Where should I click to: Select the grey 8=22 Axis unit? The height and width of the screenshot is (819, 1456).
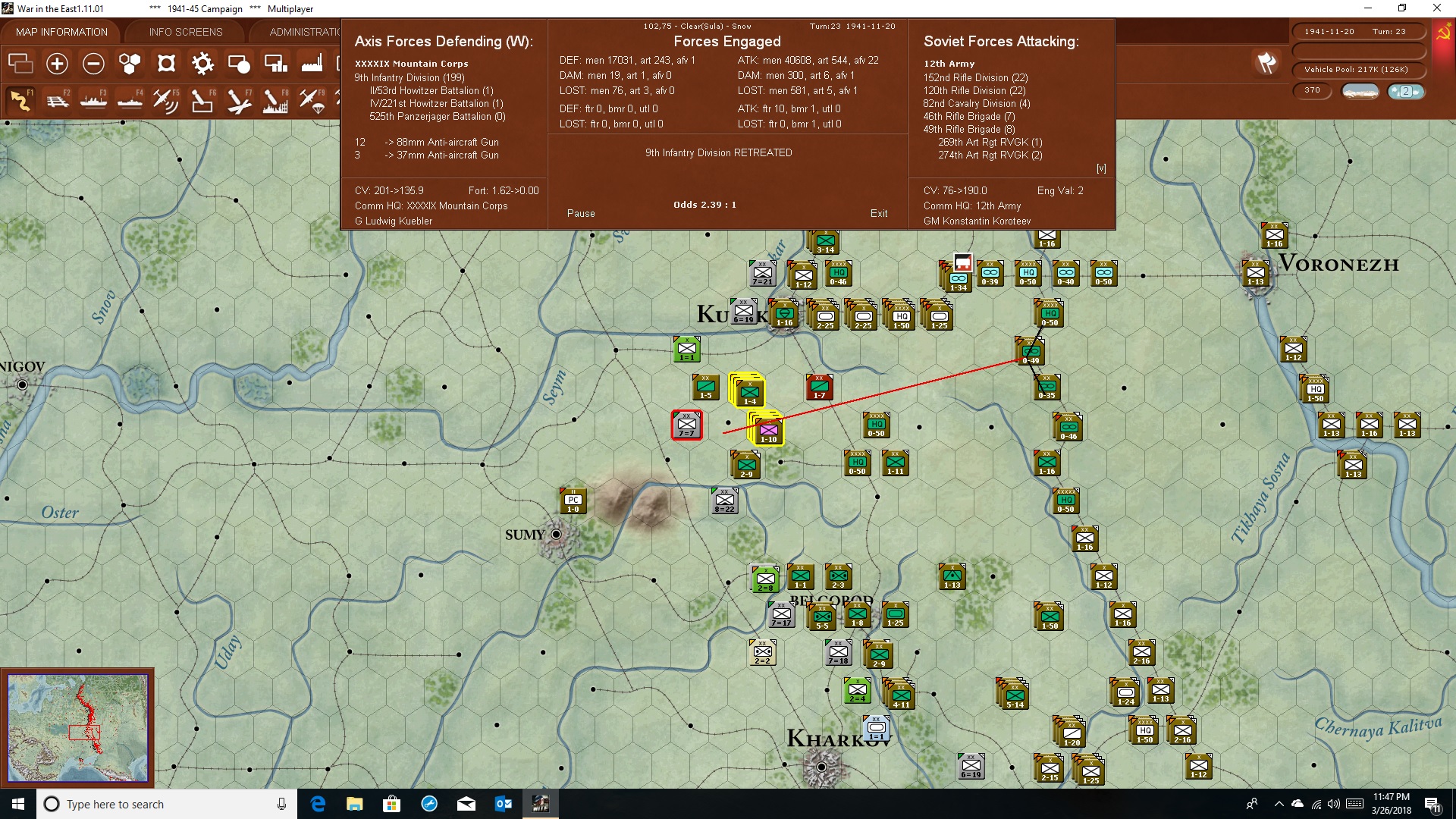pyautogui.click(x=724, y=500)
